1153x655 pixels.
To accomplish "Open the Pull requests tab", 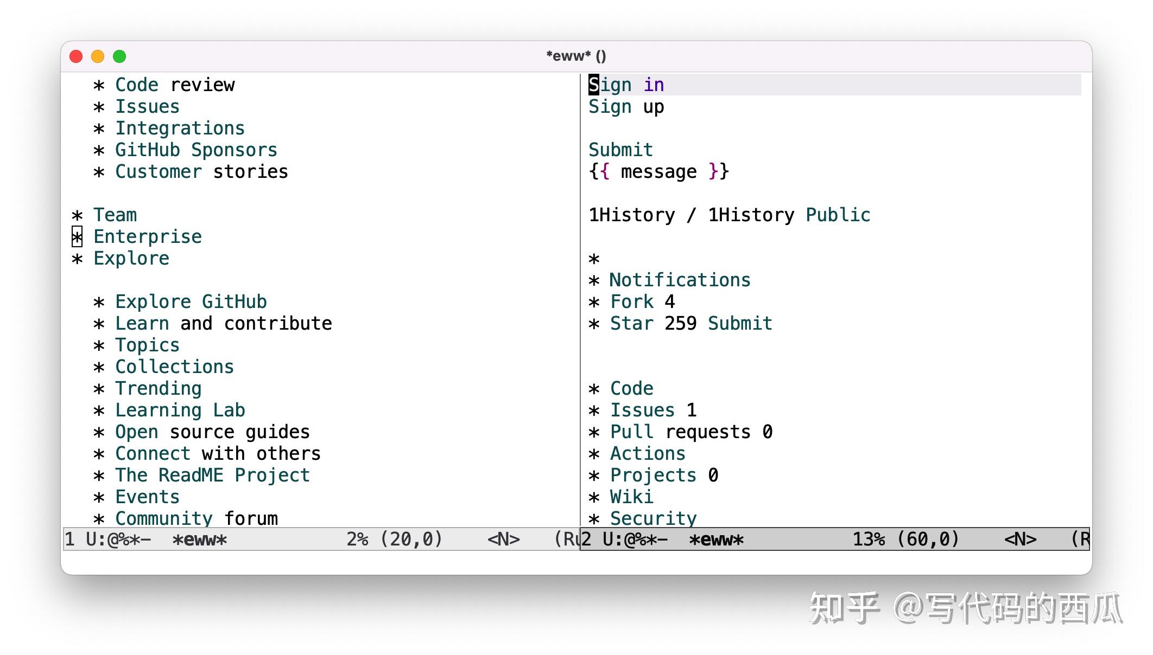I will (x=691, y=432).
